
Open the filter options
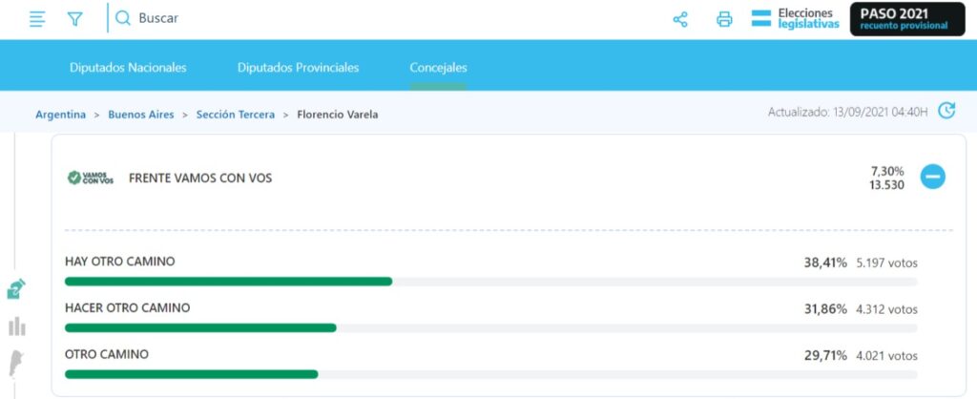tap(75, 19)
